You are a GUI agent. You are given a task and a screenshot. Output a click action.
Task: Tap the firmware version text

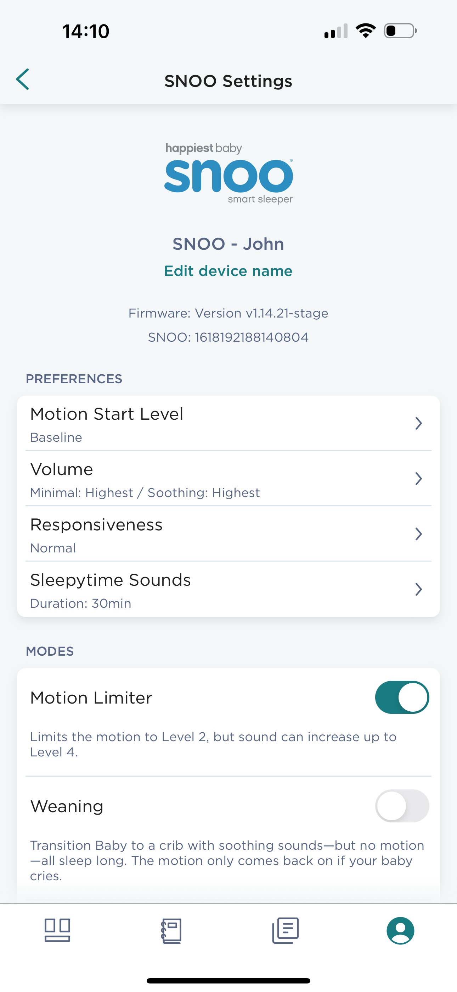tap(228, 313)
